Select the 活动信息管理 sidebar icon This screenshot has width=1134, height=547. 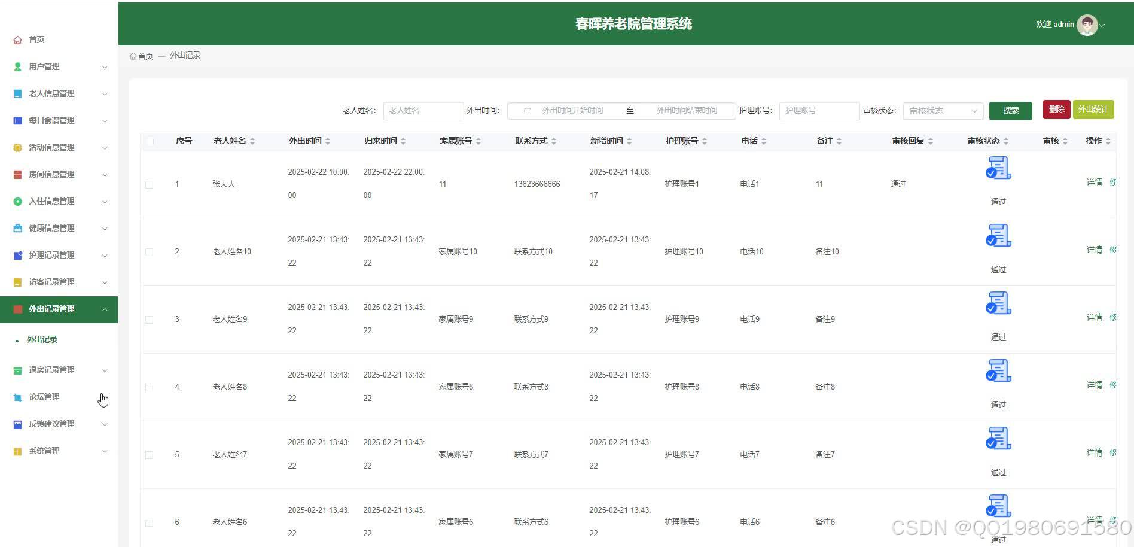coord(17,147)
